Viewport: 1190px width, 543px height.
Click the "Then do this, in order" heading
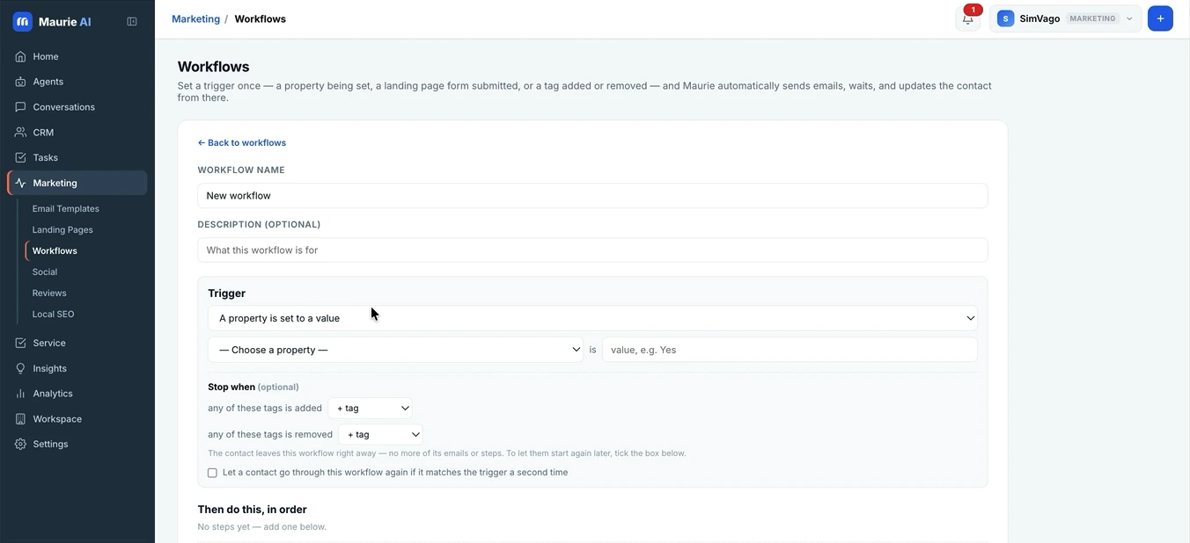[252, 510]
